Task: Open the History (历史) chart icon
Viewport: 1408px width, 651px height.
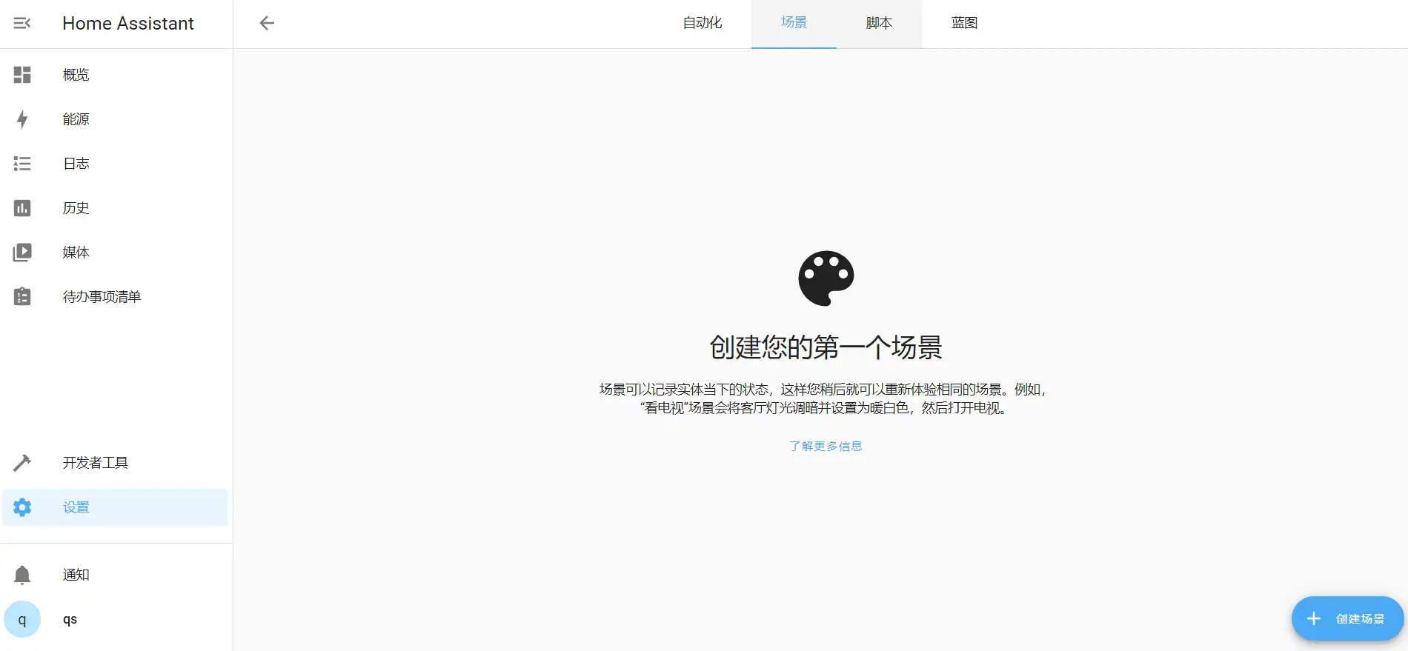Action: 22,208
